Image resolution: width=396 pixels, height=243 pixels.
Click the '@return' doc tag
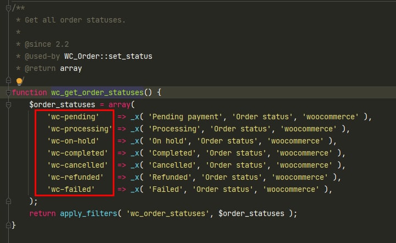pos(40,68)
